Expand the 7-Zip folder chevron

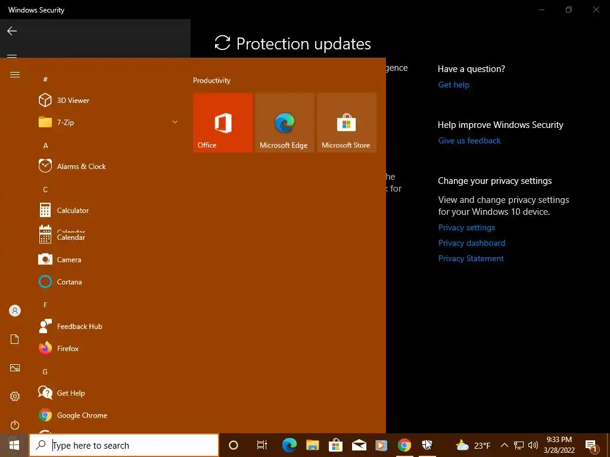(x=175, y=122)
